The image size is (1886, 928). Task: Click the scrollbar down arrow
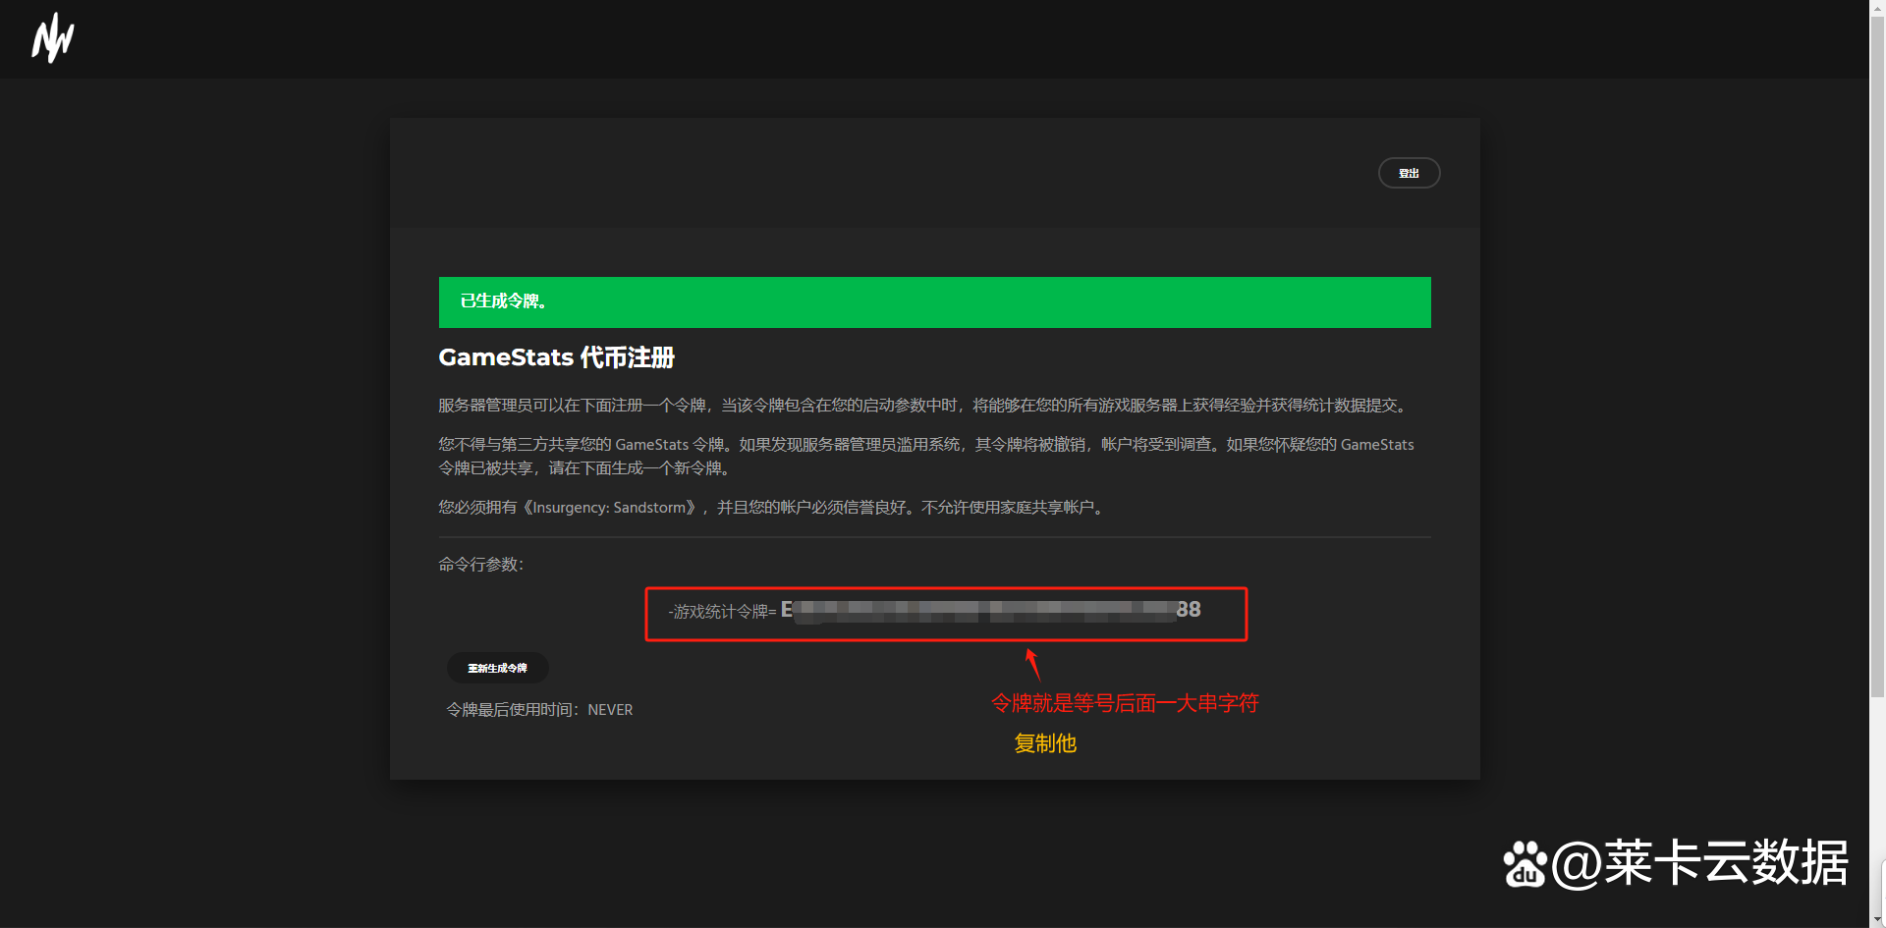(1877, 920)
